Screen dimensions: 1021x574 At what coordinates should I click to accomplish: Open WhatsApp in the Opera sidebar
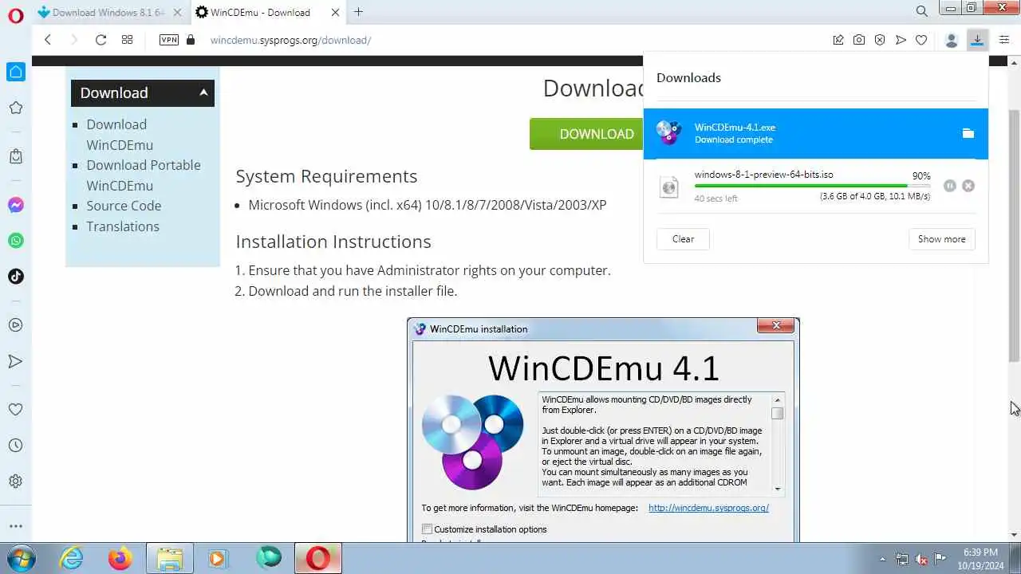pos(15,240)
